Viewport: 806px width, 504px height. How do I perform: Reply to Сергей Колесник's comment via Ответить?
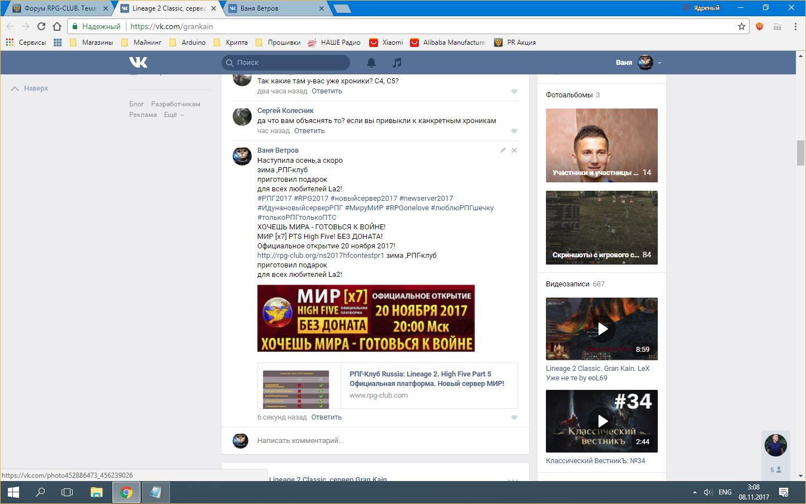(309, 131)
